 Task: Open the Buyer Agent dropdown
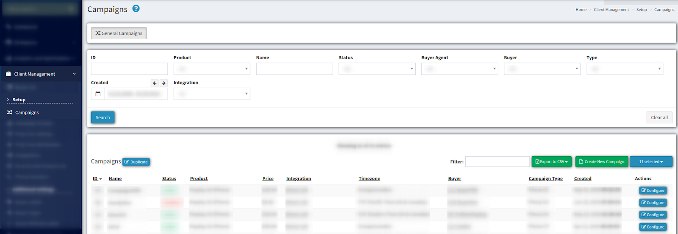coord(459,69)
